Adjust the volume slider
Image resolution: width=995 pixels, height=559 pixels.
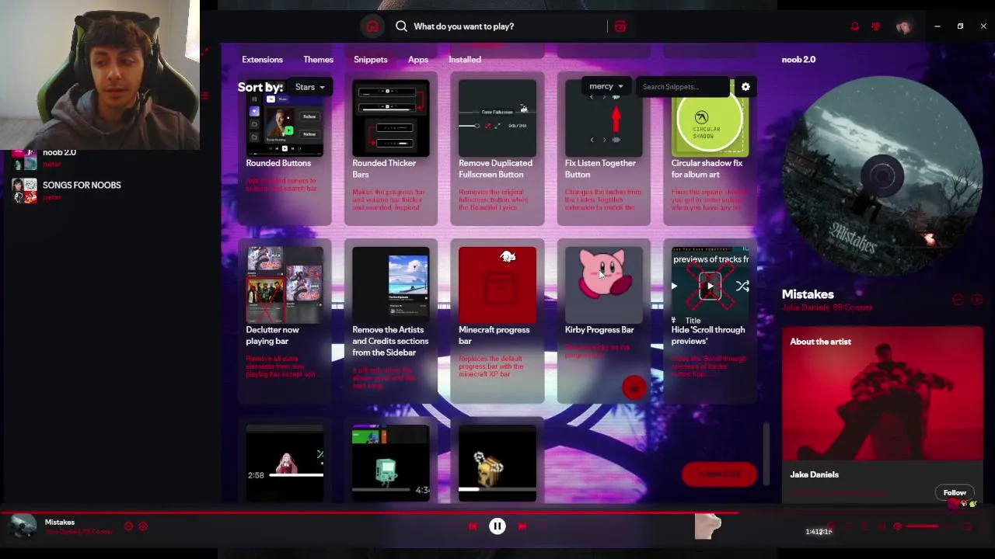pyautogui.click(x=929, y=526)
